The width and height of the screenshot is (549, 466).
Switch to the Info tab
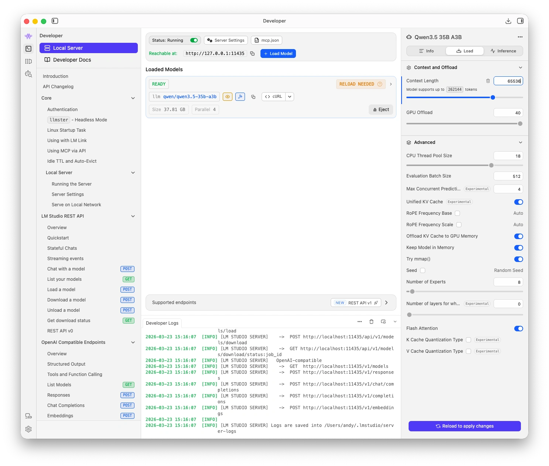click(x=426, y=51)
